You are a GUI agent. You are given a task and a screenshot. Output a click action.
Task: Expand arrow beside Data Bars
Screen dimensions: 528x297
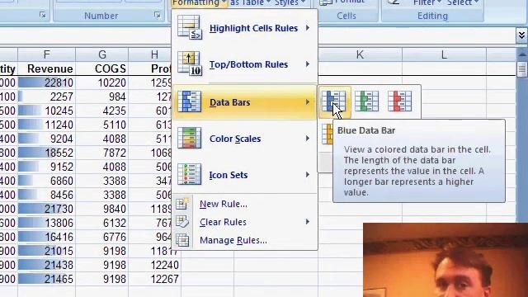point(308,101)
